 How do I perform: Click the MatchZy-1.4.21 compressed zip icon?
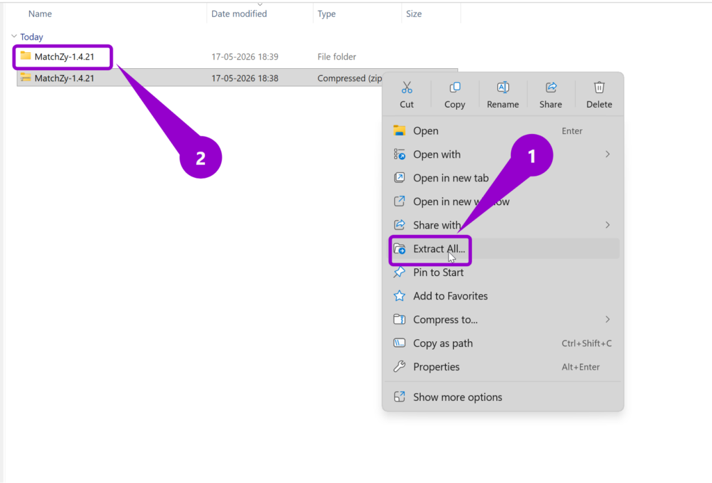pos(26,78)
